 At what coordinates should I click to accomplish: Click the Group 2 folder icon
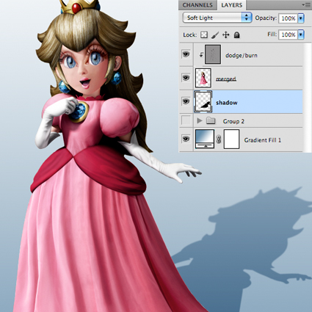coord(211,120)
